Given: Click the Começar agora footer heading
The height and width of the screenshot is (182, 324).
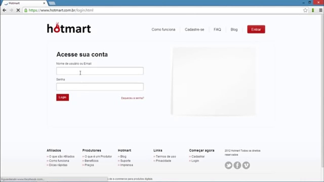Looking at the screenshot, I should pos(201,150).
